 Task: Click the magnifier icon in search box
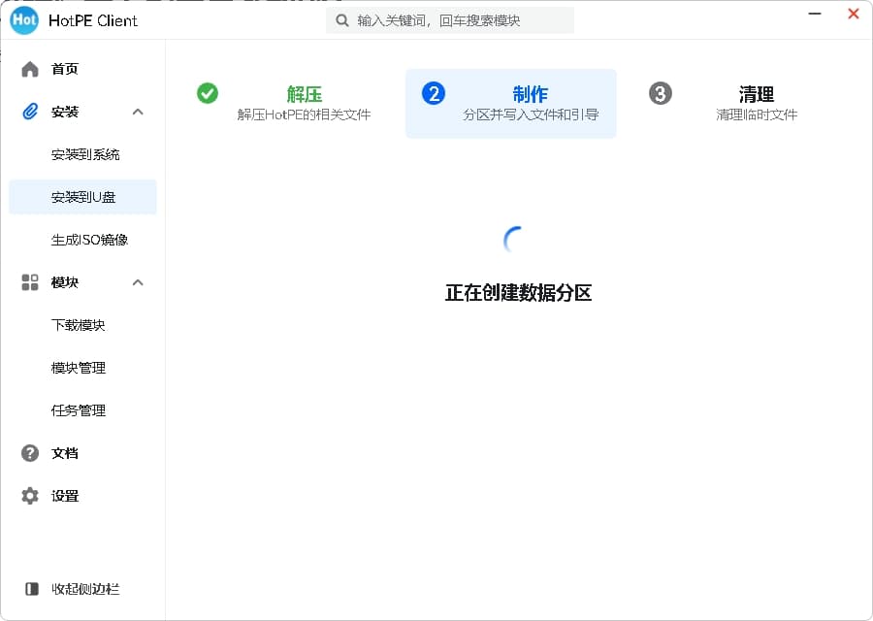click(x=341, y=20)
